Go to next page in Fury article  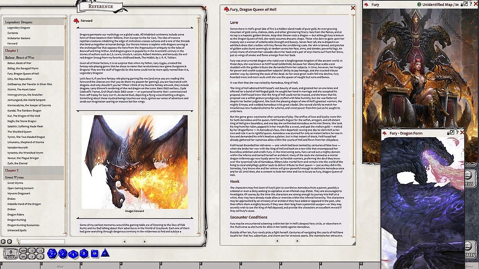click(297, 241)
